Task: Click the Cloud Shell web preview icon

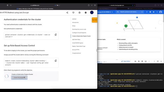Action: [x=142, y=61]
